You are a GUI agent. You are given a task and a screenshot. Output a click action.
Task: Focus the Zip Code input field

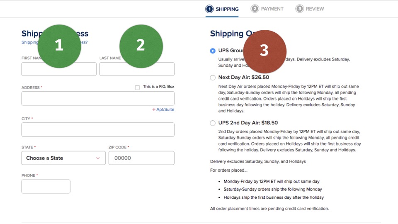point(141,158)
